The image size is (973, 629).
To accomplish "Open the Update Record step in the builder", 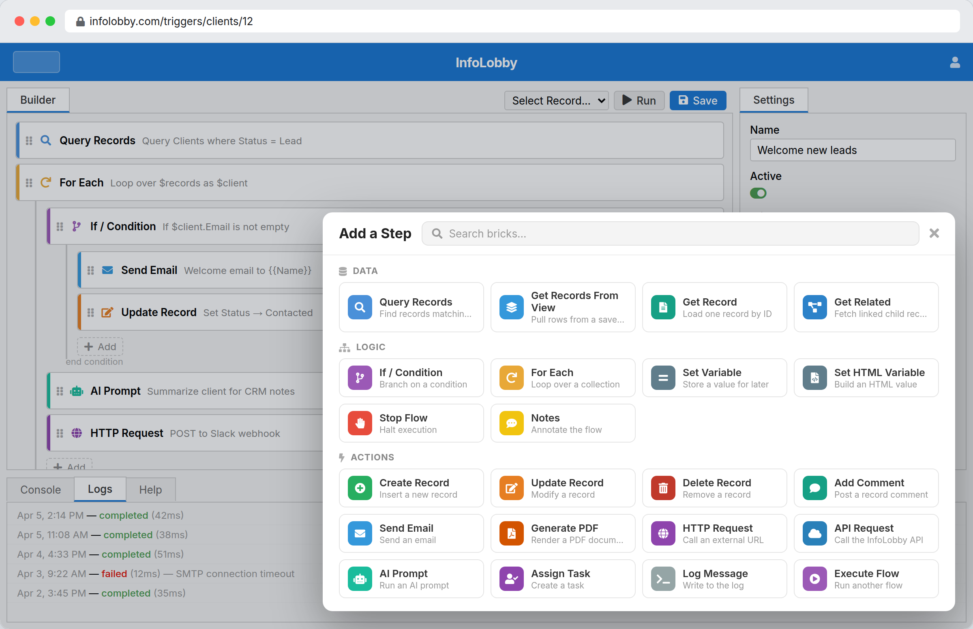I will click(x=201, y=312).
